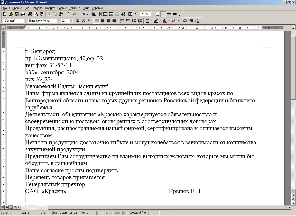This screenshot has height=216, width=296.
Task: Insert a Microsoft Excel worksheet
Action: (x=111, y=14)
